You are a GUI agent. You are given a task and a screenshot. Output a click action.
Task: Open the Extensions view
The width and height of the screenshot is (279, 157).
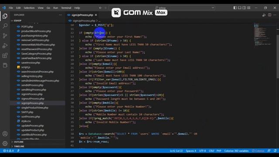5,55
